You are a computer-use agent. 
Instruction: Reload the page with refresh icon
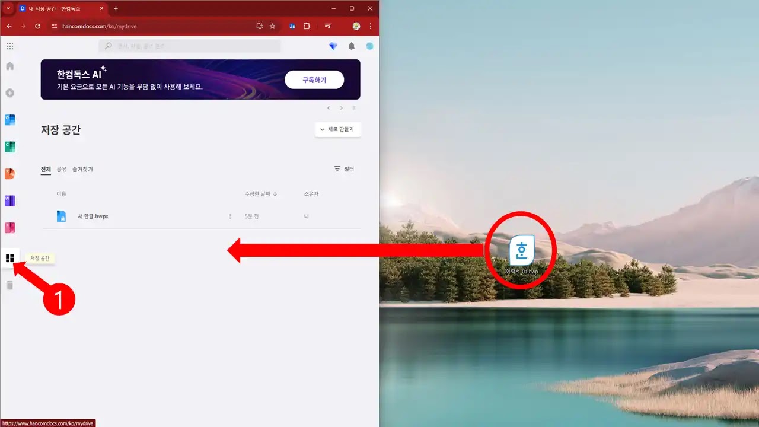click(38, 26)
